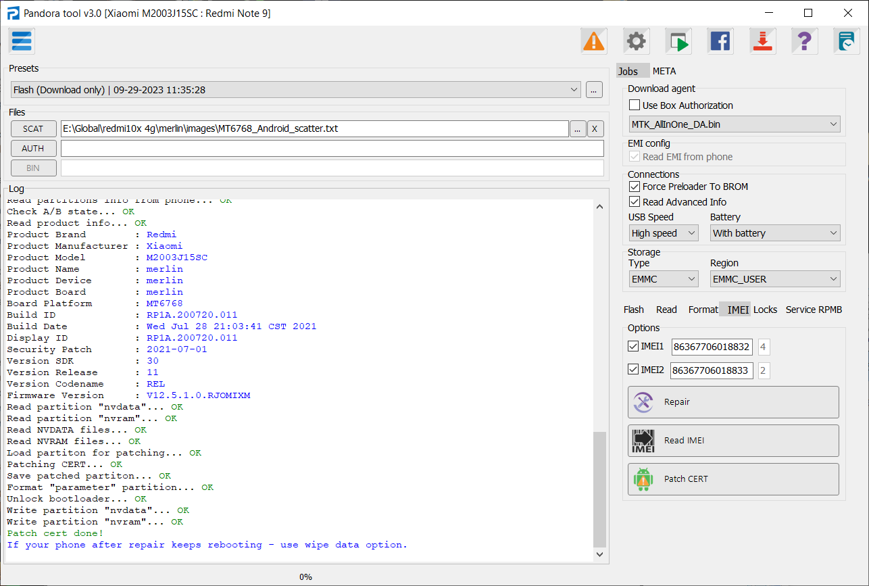Click the Repair button
The image size is (869, 586).
coord(733,402)
